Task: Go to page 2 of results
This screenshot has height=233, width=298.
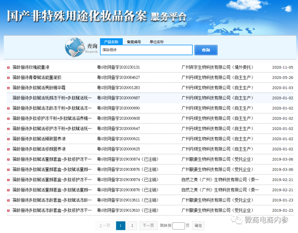Action: (132, 226)
